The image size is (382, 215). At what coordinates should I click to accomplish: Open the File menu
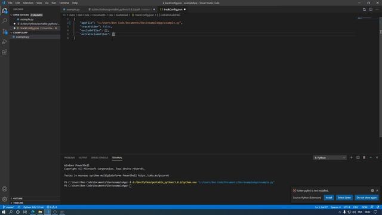pos(10,3)
